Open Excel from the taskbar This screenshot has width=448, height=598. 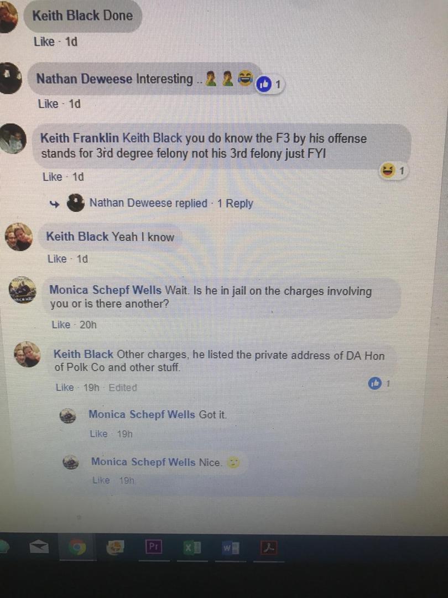tap(192, 548)
